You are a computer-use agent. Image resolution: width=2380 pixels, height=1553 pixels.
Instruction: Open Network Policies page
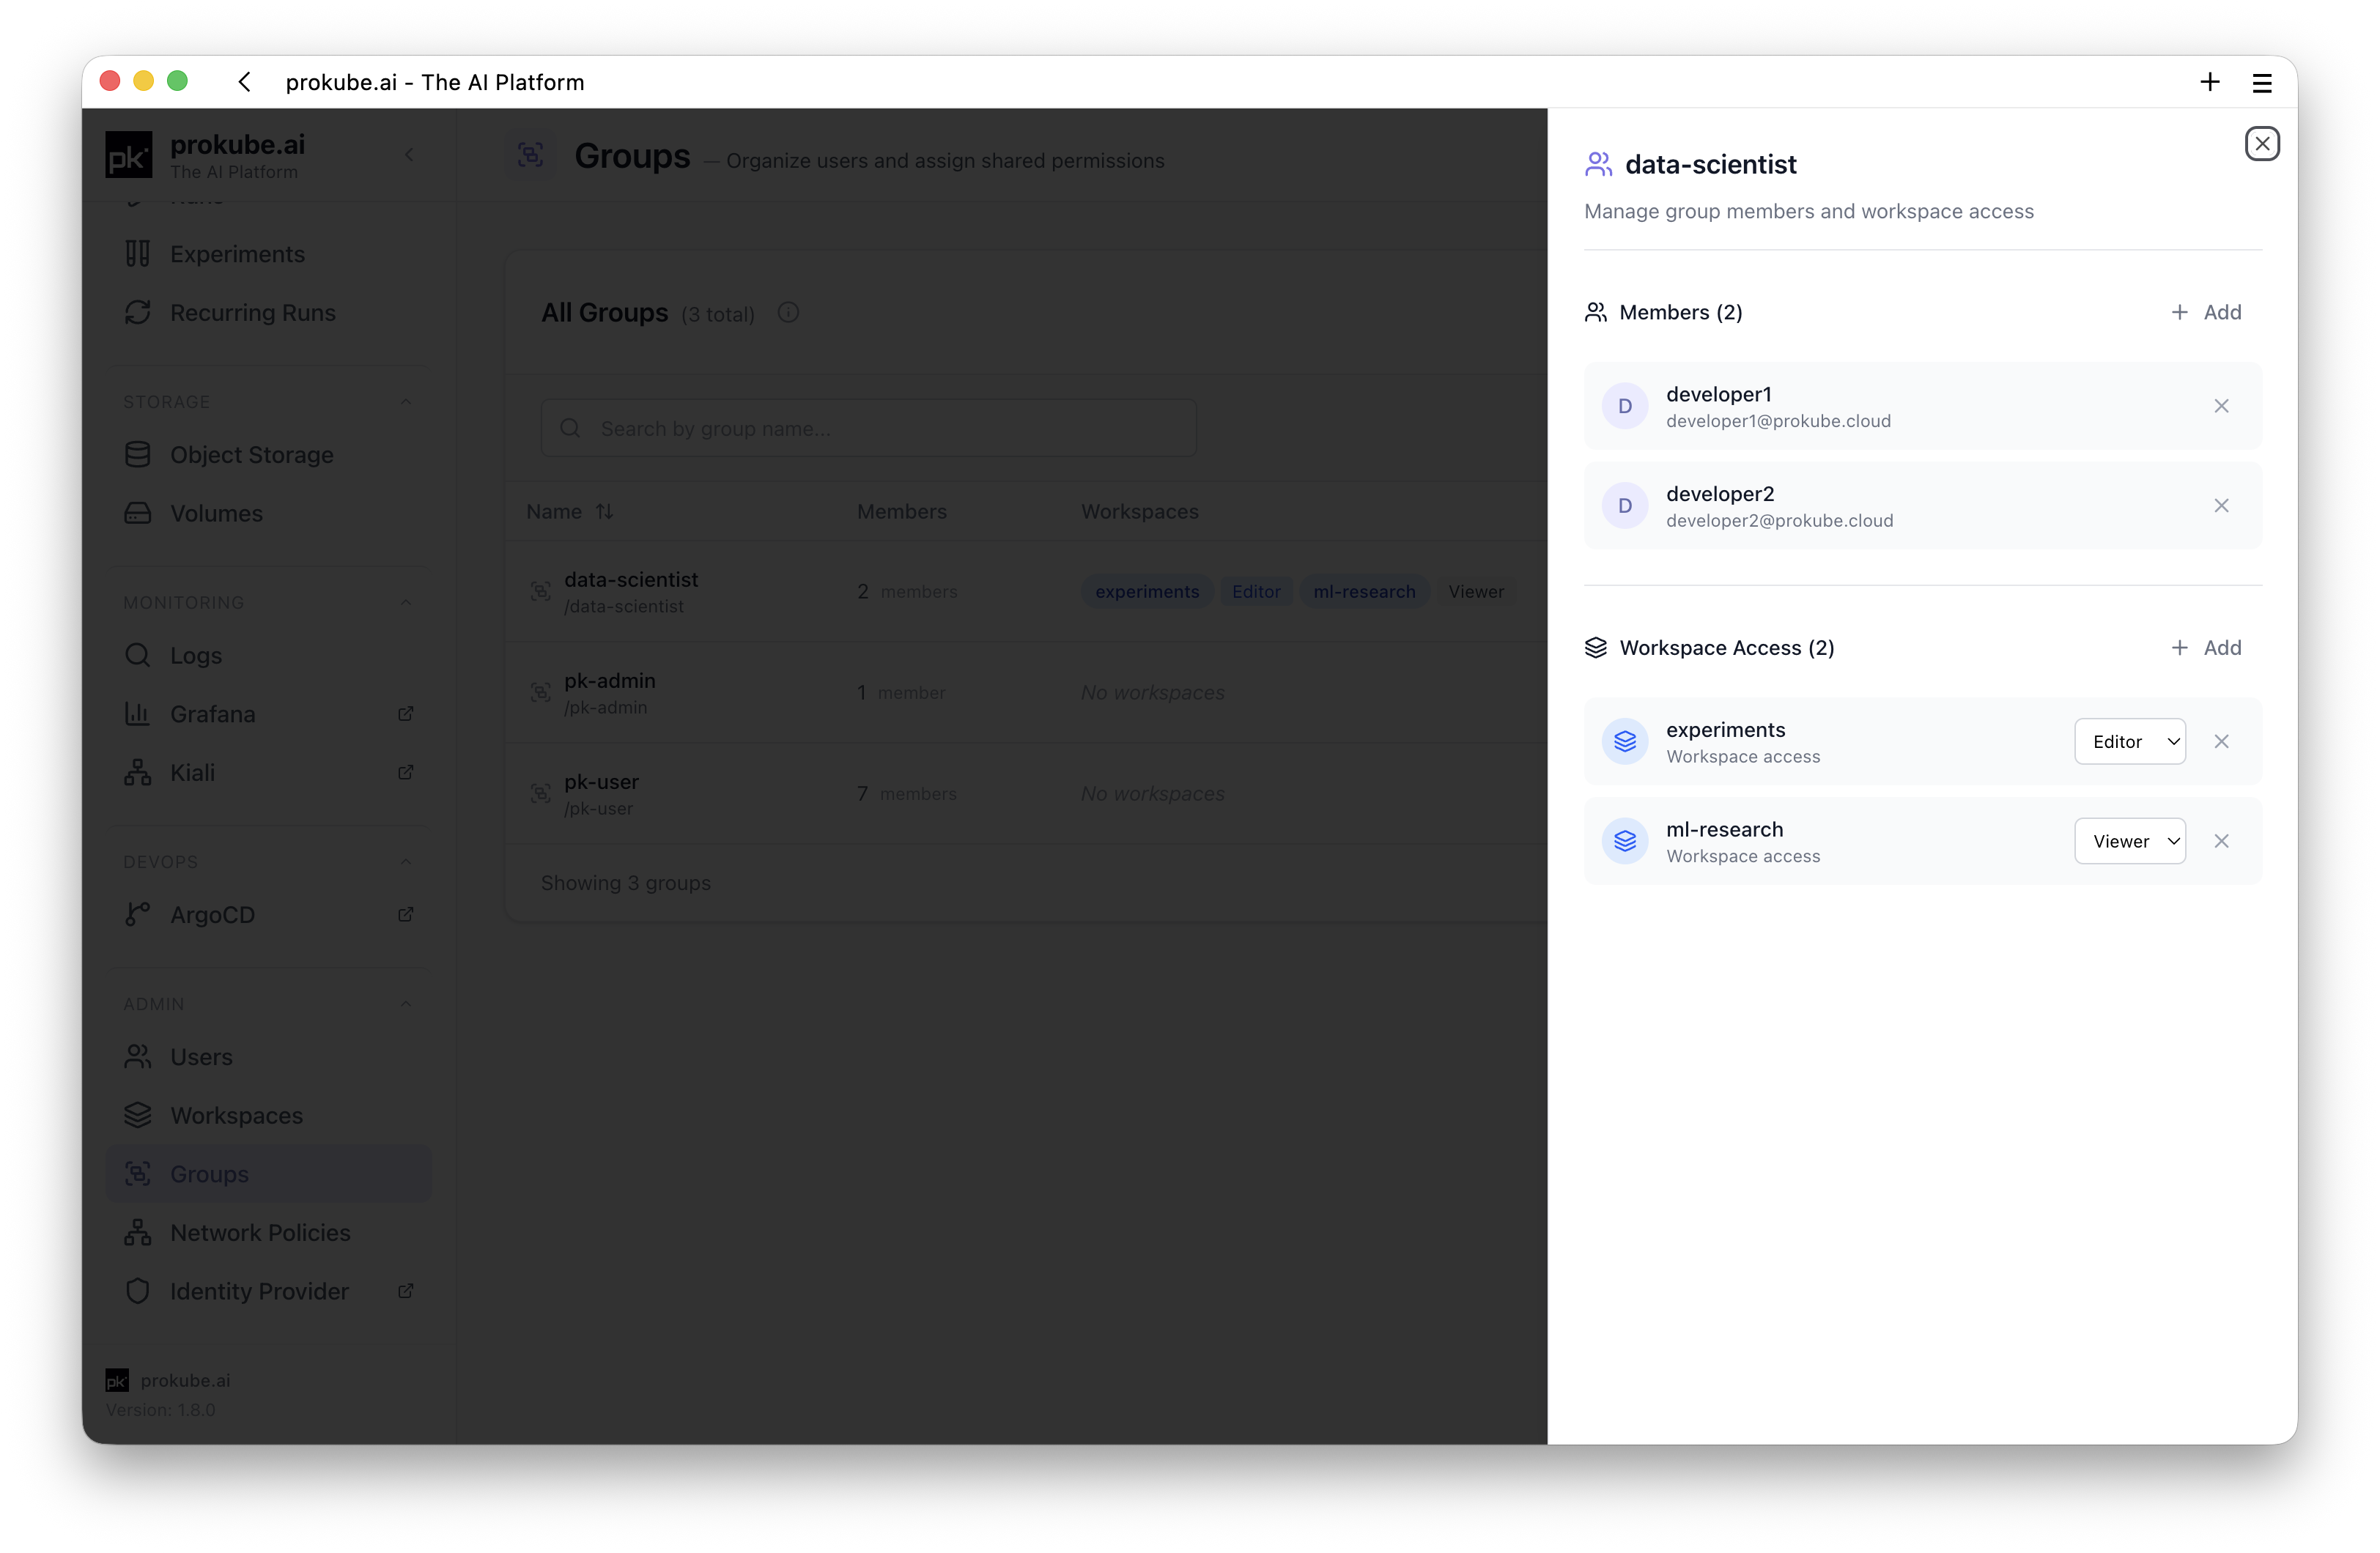click(x=268, y=1233)
